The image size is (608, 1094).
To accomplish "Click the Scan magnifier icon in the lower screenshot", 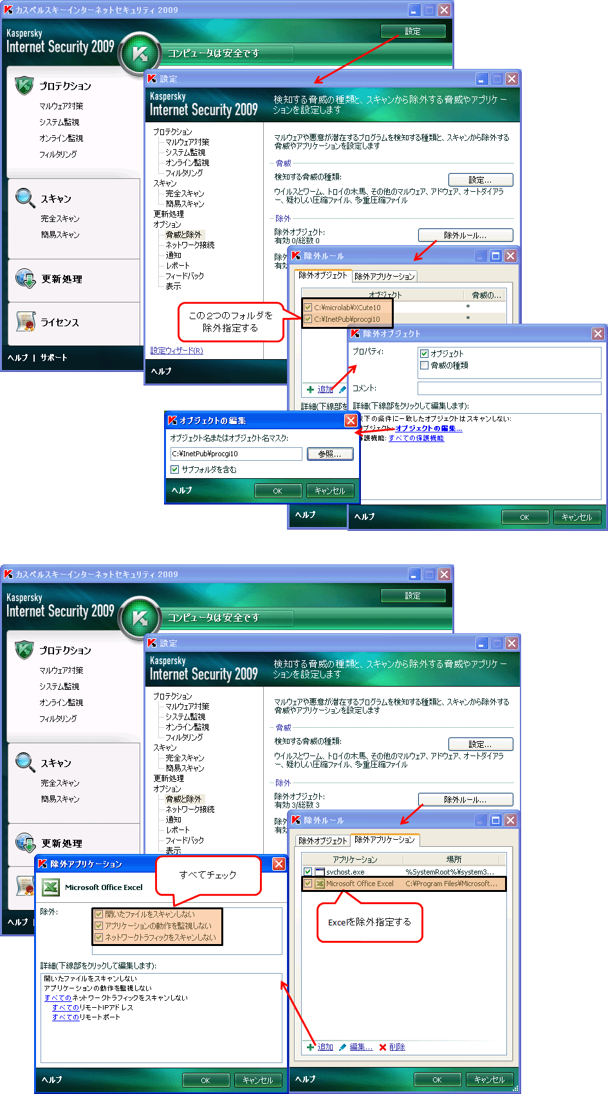I will (x=25, y=763).
